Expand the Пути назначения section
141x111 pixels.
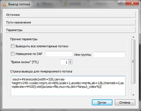click(x=70, y=22)
